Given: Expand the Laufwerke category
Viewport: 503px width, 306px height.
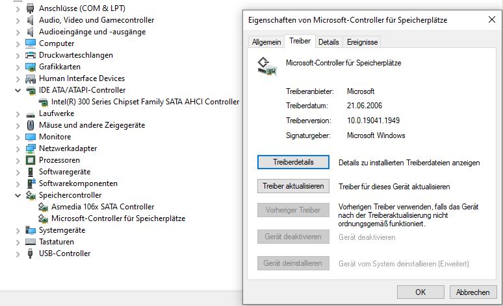Looking at the screenshot, I should [18, 114].
